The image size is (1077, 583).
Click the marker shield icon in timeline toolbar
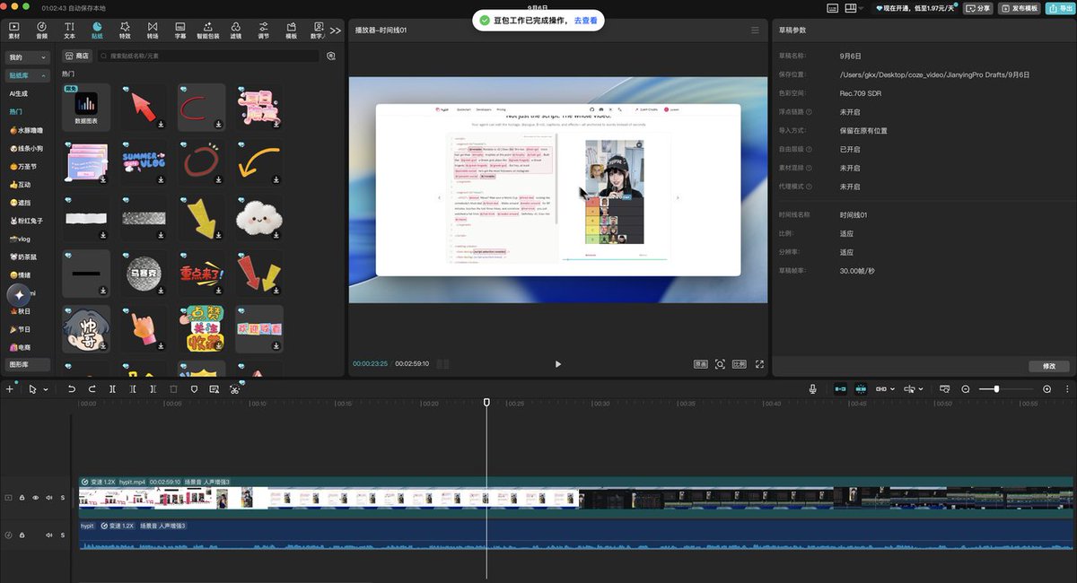pos(194,389)
